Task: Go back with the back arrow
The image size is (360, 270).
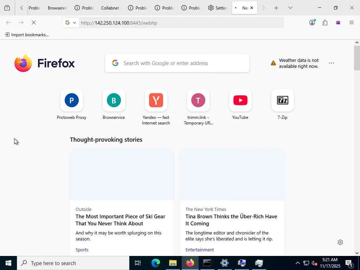Action: tap(8, 22)
